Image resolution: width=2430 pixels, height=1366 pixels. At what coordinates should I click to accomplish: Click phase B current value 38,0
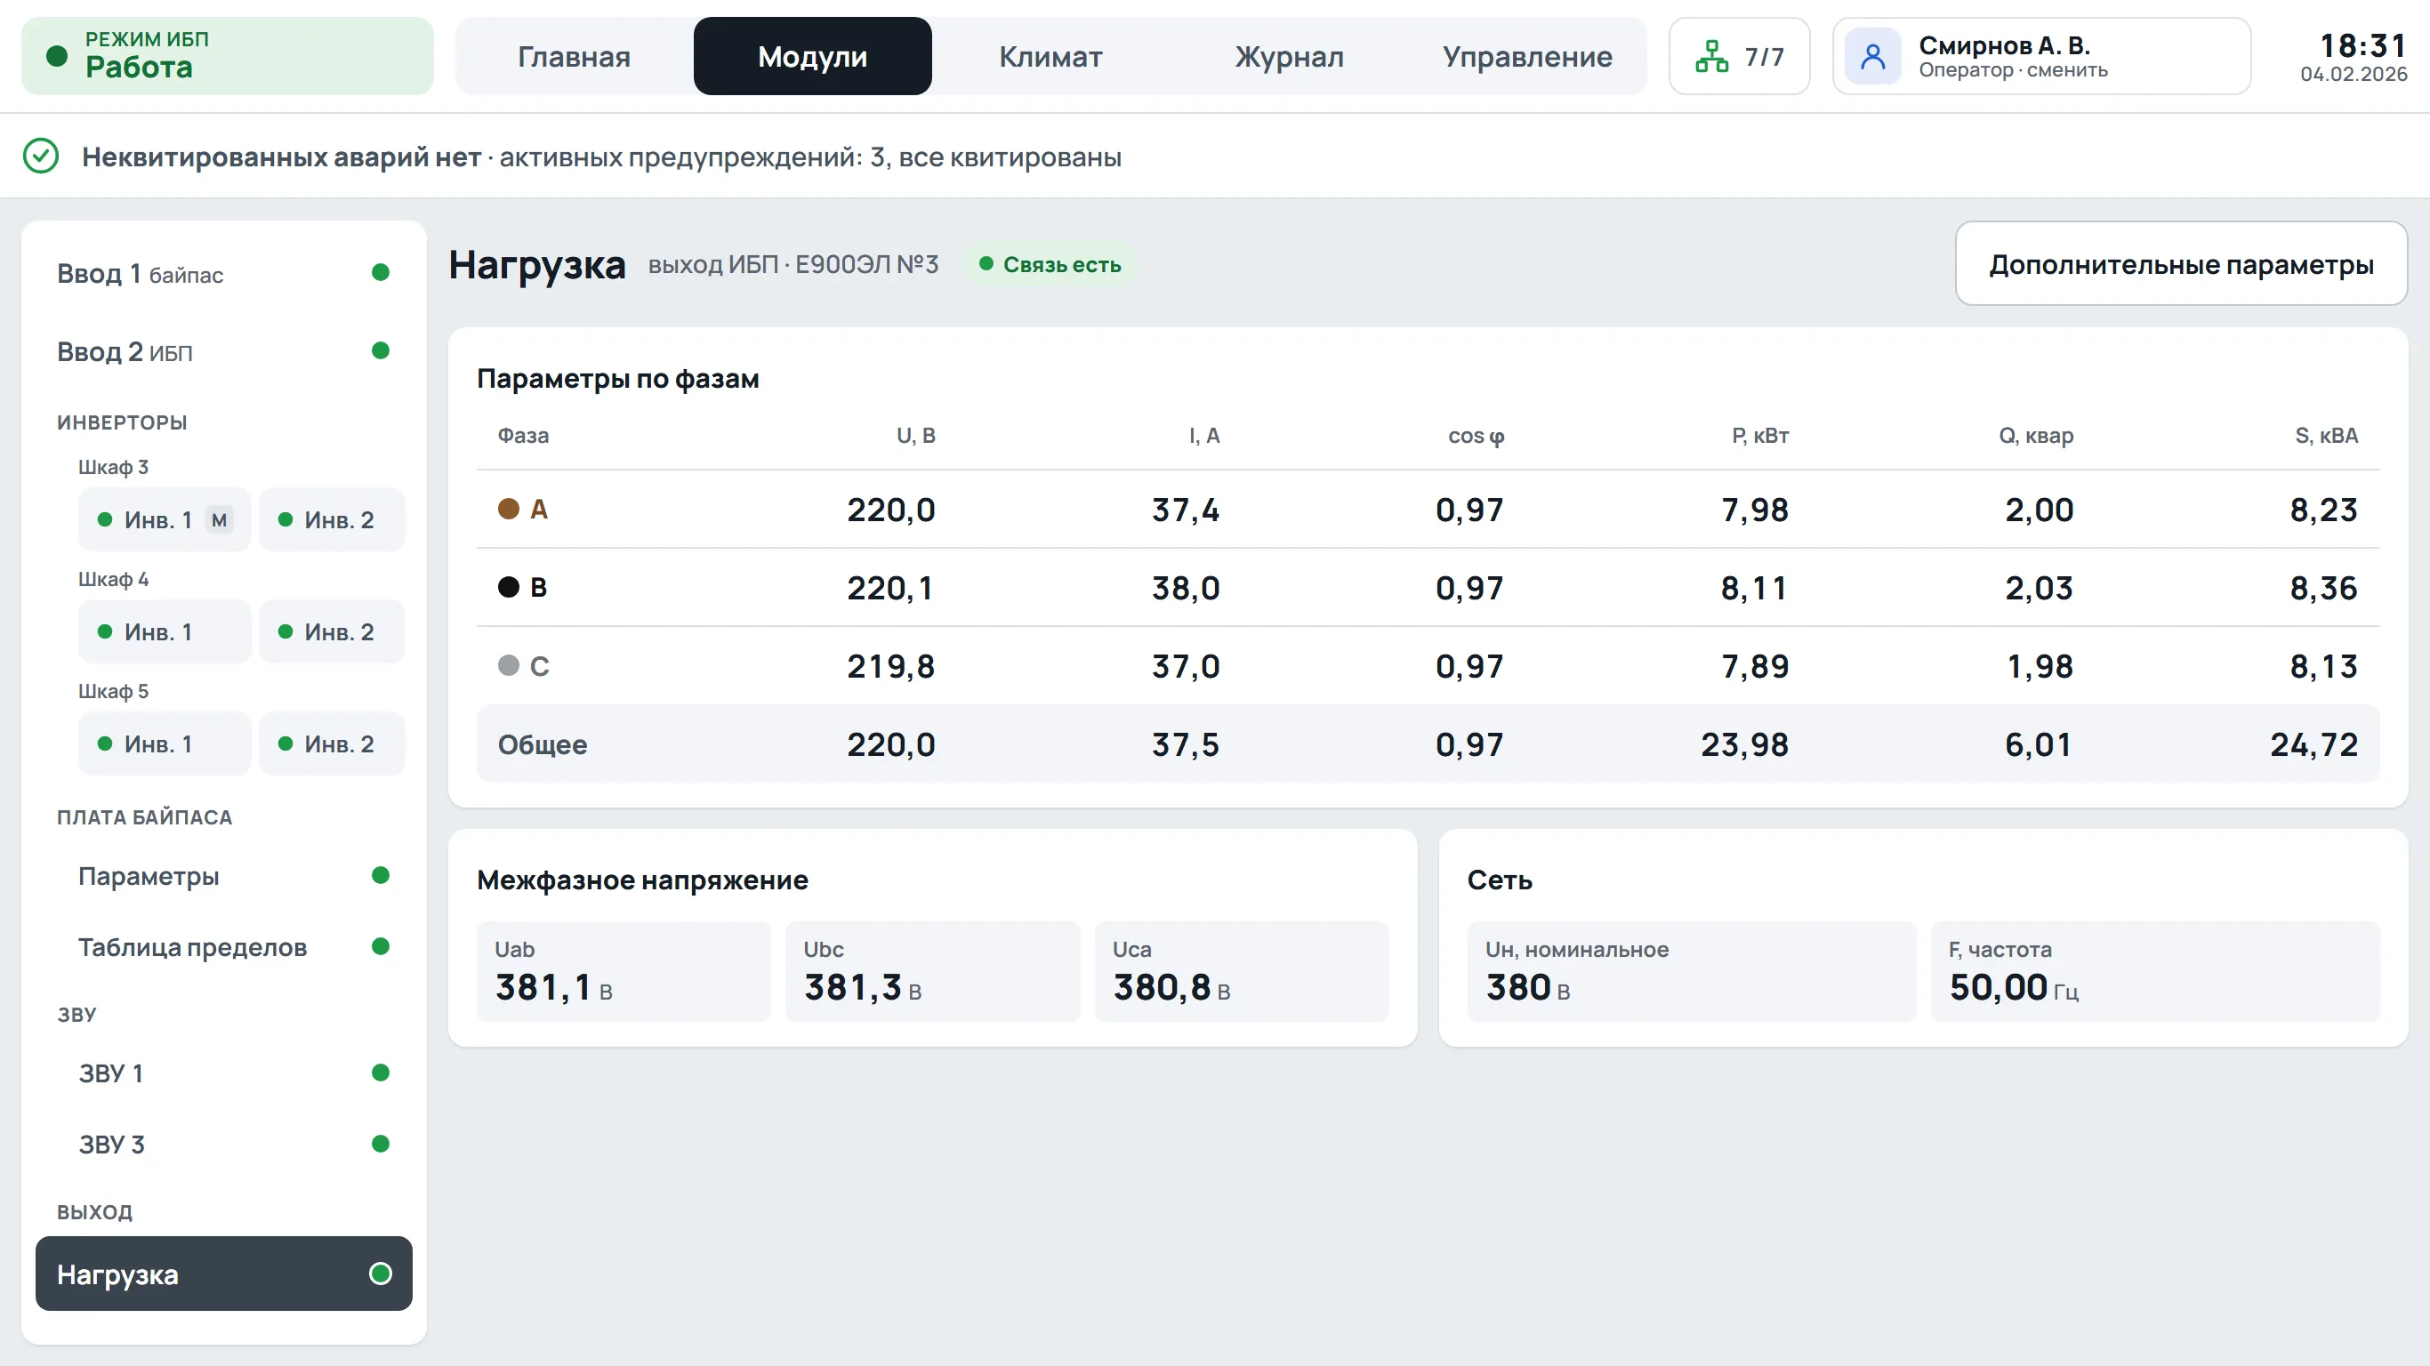1186,589
